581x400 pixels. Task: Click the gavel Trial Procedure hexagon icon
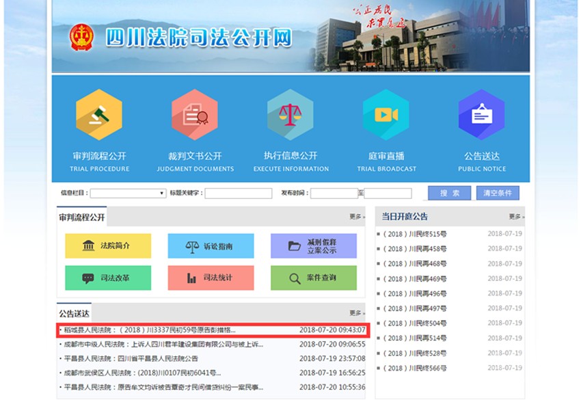99,115
